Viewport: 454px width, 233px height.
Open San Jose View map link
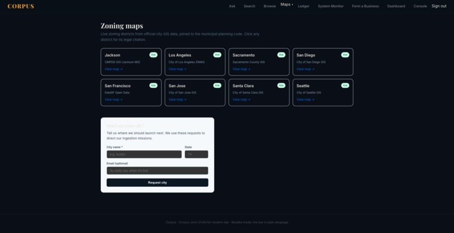click(177, 100)
